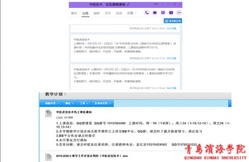The height and width of the screenshot is (162, 249).
Task: Click line 4.未尽事宜另行通知
Action: 71,140
